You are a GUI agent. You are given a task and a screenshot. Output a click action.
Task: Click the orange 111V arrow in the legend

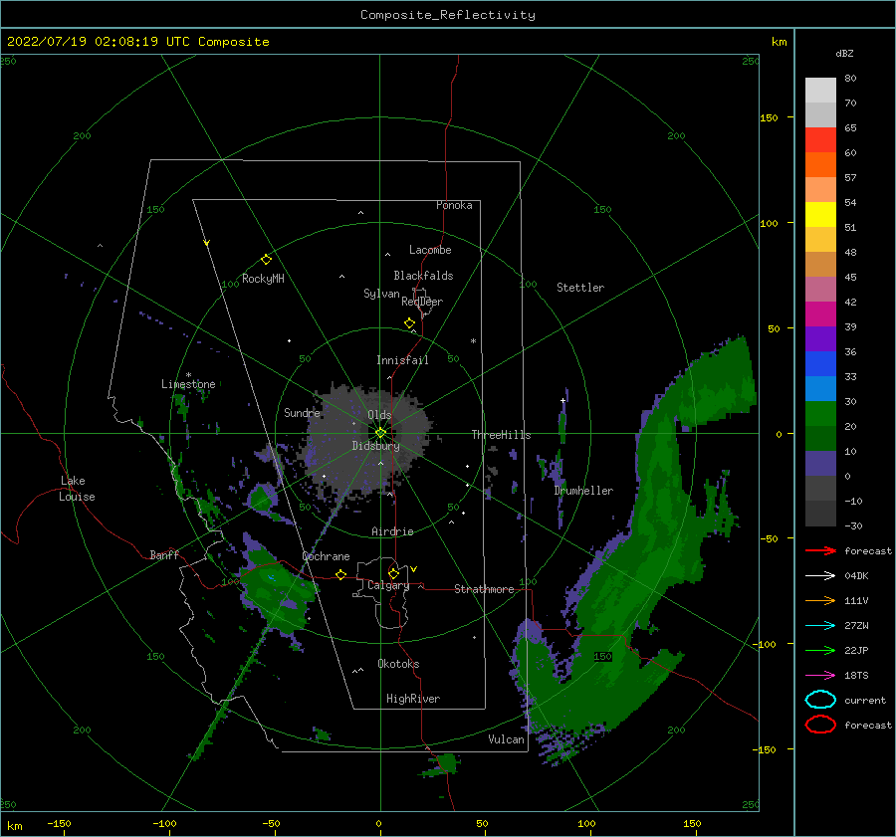click(x=820, y=600)
